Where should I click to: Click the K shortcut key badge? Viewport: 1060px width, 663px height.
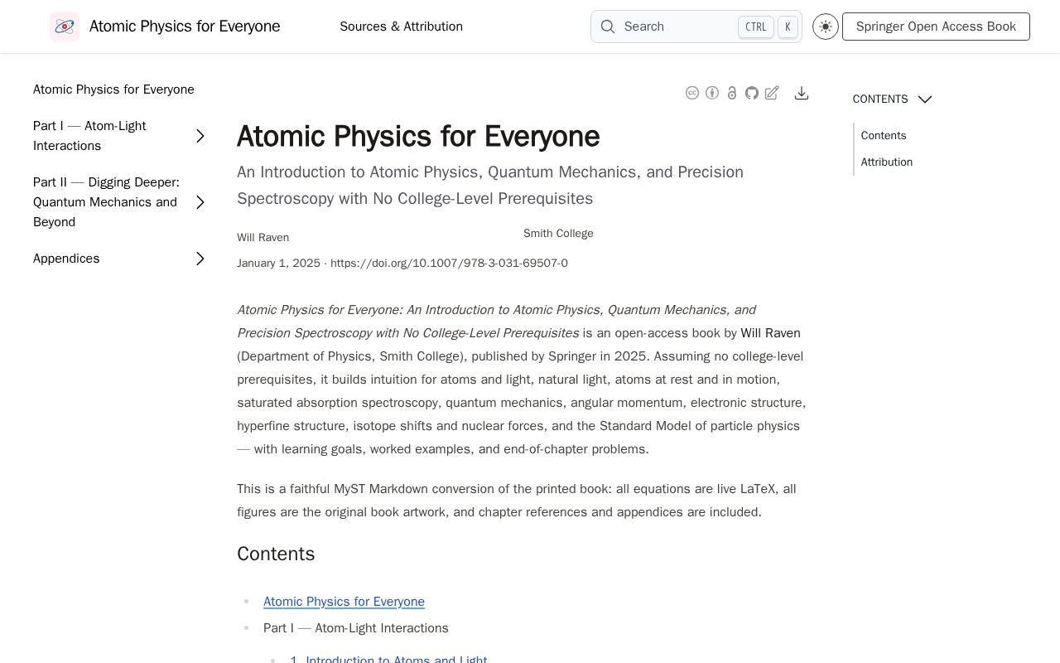788,27
